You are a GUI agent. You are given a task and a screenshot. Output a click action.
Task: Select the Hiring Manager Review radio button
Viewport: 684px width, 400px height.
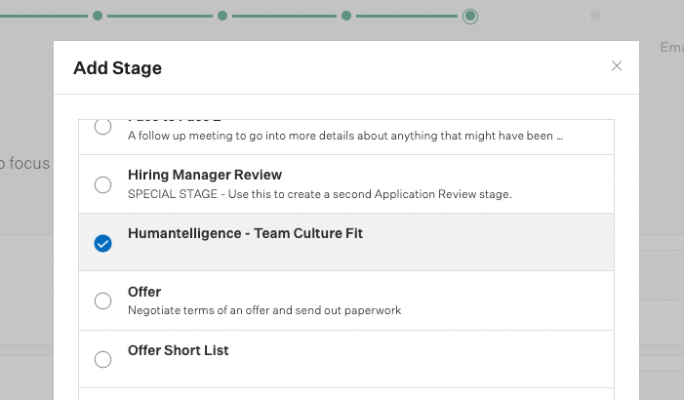[x=103, y=184]
